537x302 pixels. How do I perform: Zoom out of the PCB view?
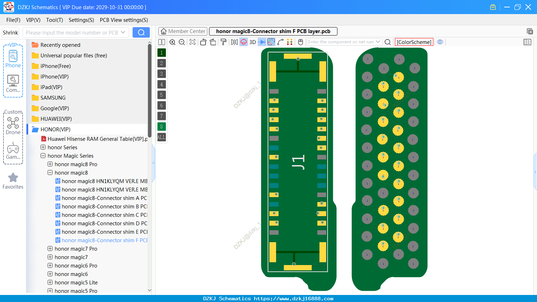[182, 42]
